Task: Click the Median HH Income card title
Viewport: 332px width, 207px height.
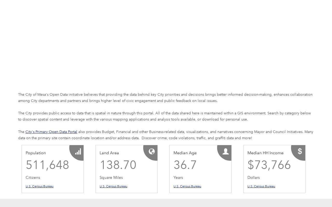Action: point(265,153)
